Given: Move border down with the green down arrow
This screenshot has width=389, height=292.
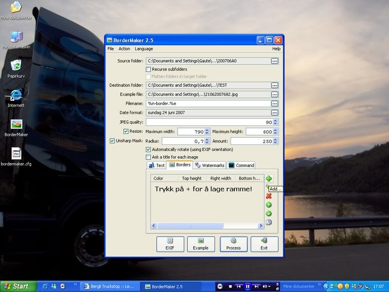Looking at the screenshot, I should coord(269,213).
